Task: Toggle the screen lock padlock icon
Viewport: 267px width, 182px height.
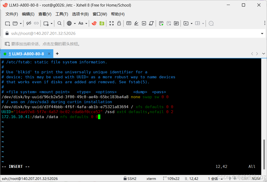Action: click(x=119, y=23)
